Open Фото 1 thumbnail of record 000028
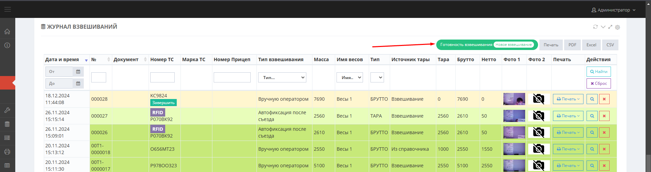651x172 pixels. pos(514,99)
